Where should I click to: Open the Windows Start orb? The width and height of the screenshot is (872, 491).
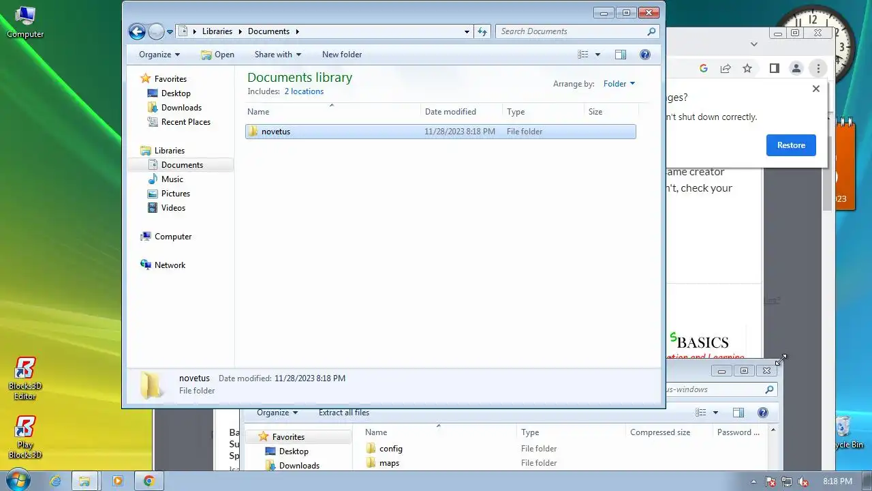[18, 480]
